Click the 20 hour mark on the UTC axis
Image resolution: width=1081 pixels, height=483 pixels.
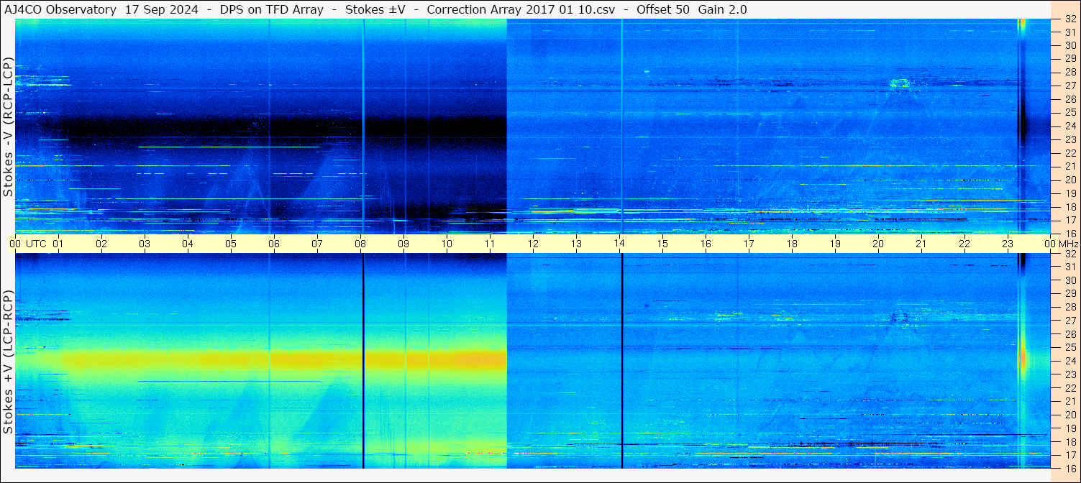[878, 244]
